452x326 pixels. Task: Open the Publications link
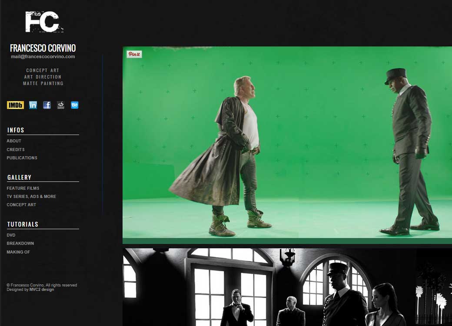pos(22,158)
